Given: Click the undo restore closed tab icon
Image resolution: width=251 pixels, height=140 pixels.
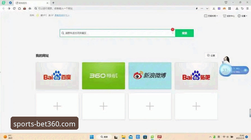Looking at the screenshot, I should 242,8.
